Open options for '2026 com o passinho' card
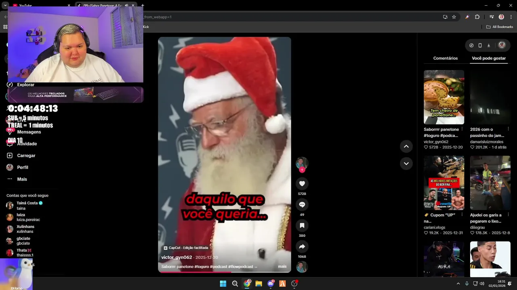Image resolution: width=517 pixels, height=290 pixels. [x=508, y=129]
